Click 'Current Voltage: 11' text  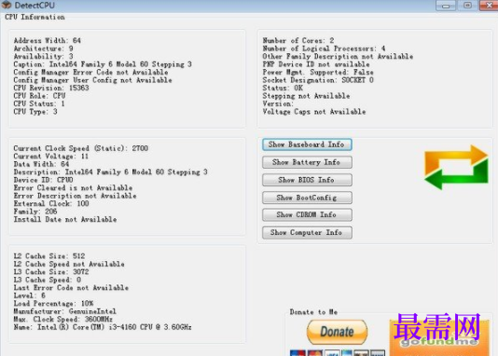pos(51,157)
